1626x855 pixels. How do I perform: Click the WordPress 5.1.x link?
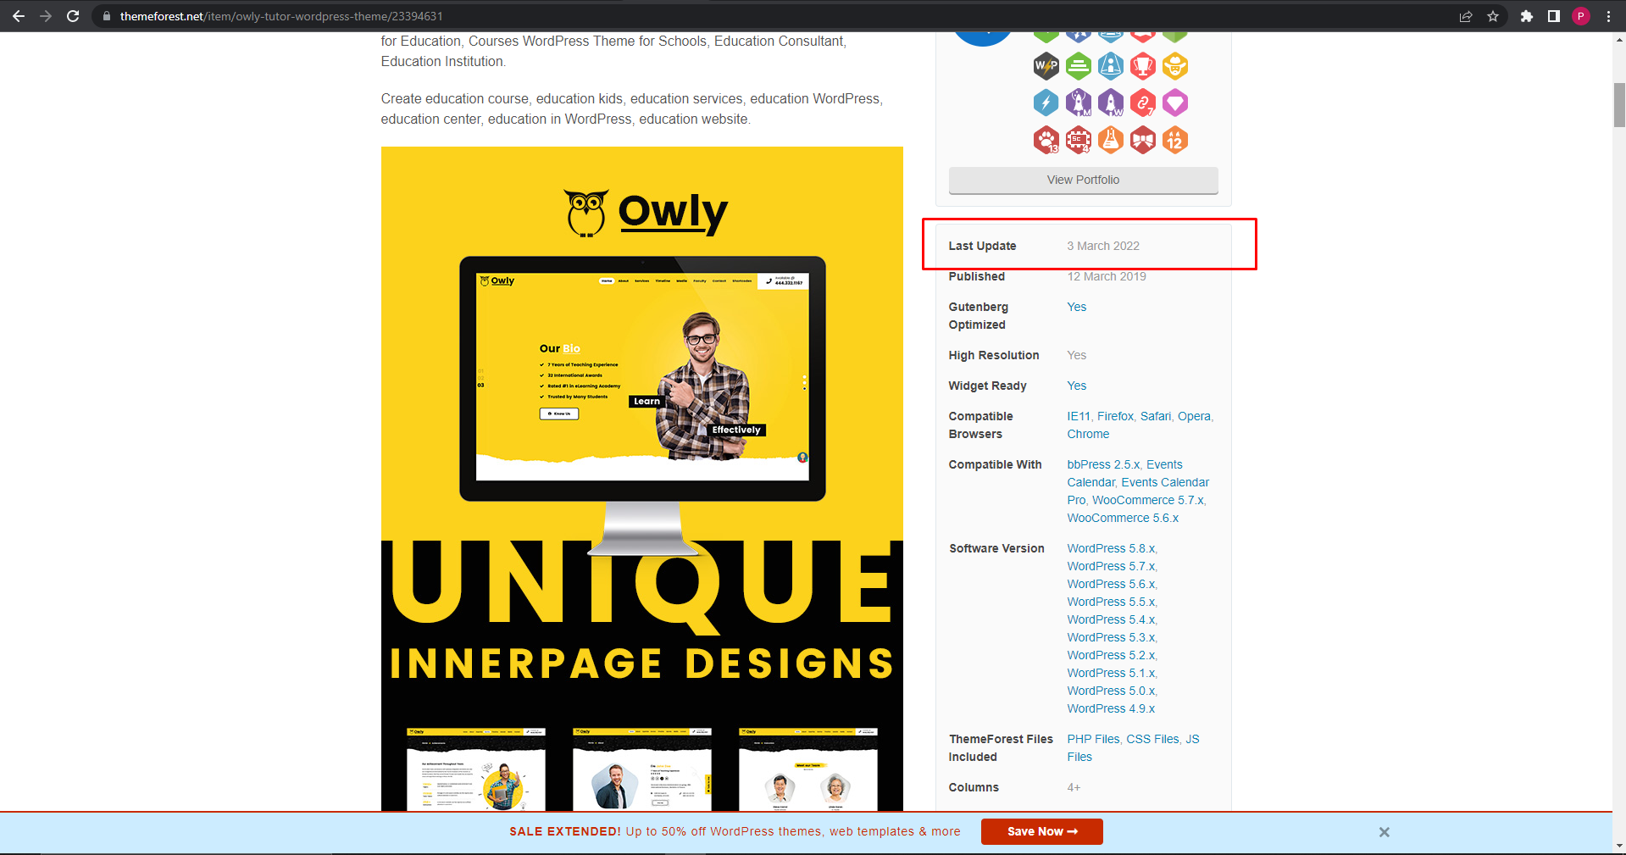1111,673
